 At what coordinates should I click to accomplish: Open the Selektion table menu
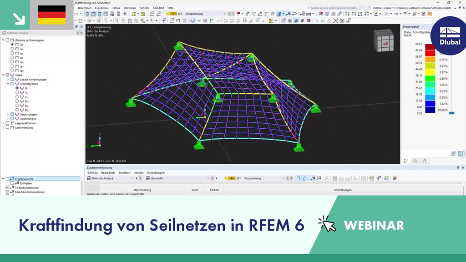[124, 172]
